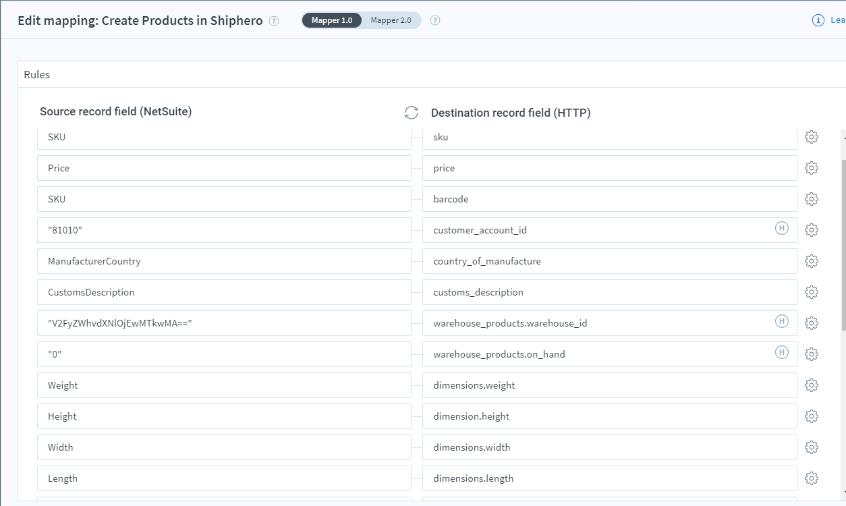
Task: Open the Weight source field dropdown
Action: point(225,385)
